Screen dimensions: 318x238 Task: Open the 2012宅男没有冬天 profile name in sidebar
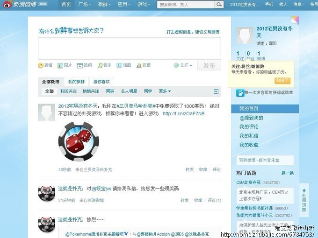[x=275, y=32]
